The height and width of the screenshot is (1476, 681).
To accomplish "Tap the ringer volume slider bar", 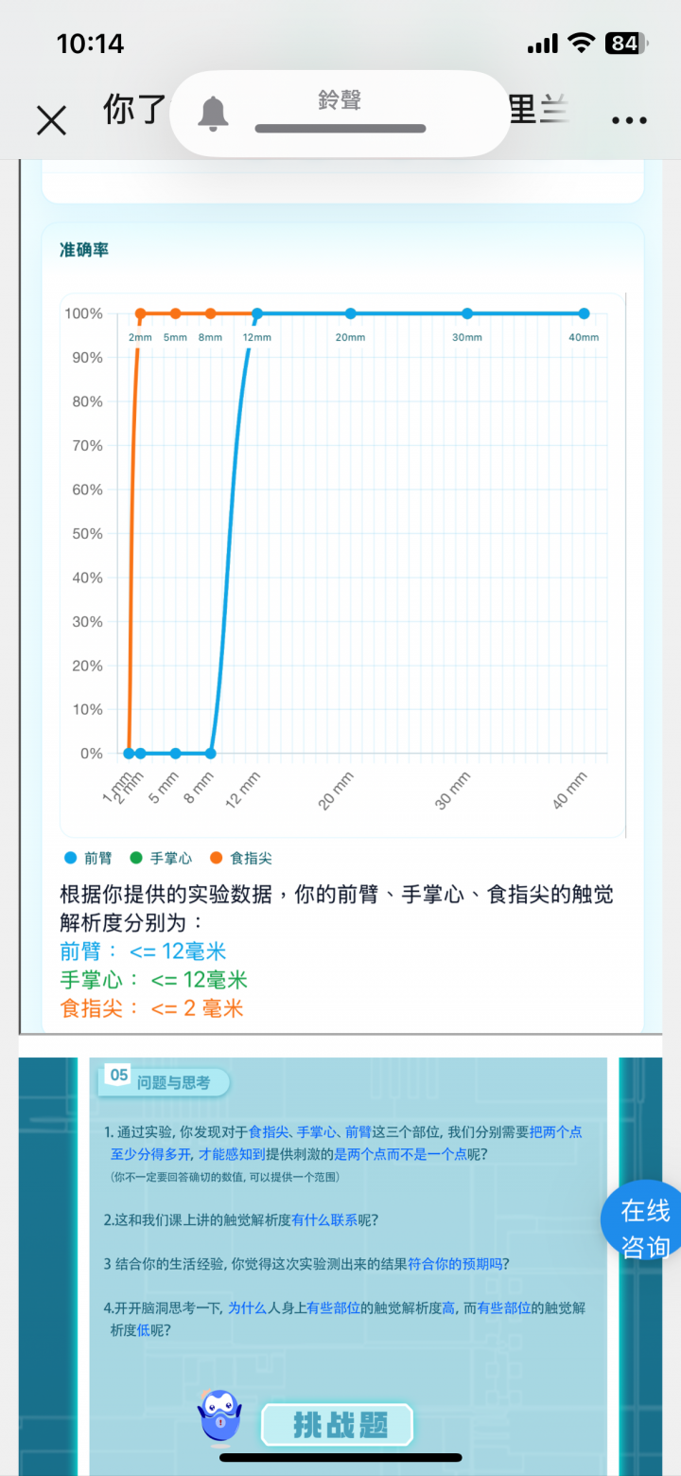I will pos(340,129).
